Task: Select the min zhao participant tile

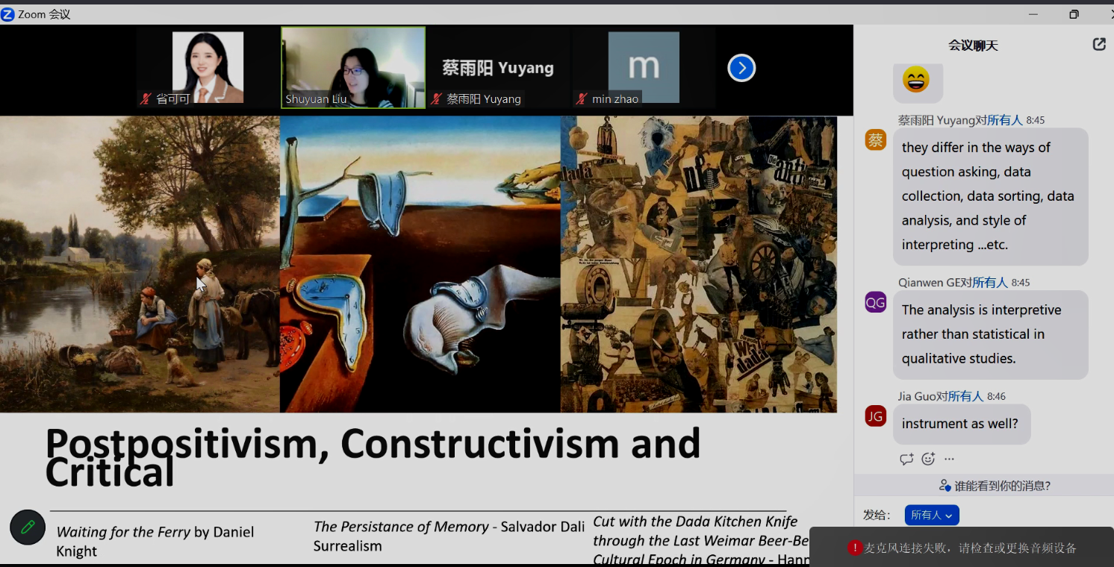Action: point(643,68)
